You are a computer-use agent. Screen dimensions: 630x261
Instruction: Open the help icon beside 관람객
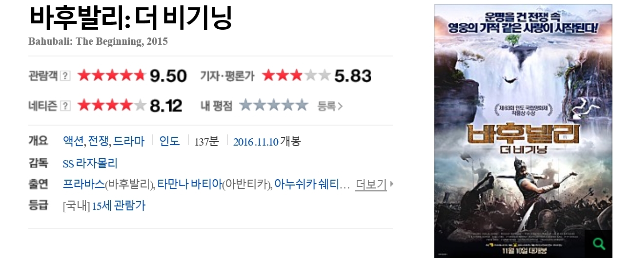click(x=65, y=76)
